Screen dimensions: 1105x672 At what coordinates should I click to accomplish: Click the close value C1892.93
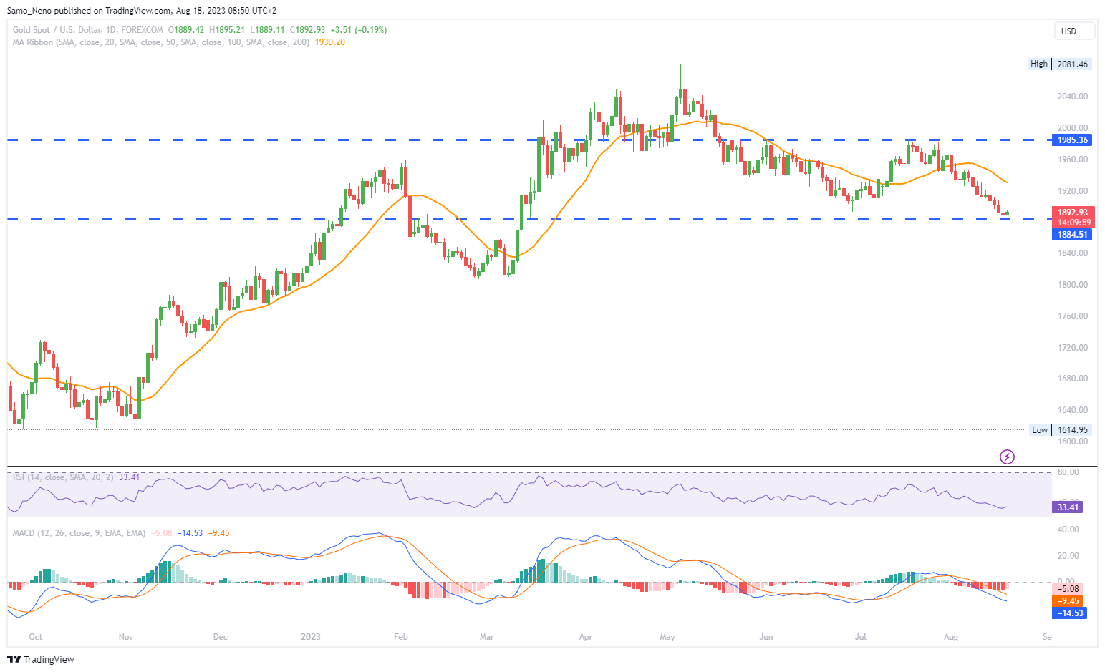pyautogui.click(x=307, y=30)
